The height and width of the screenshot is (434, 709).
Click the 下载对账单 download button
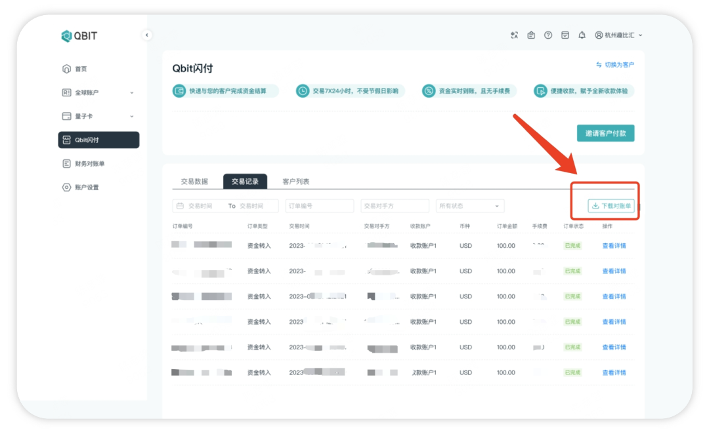611,206
